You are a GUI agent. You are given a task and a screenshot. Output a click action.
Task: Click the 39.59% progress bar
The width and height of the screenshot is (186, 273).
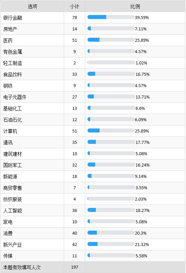pos(111,17)
